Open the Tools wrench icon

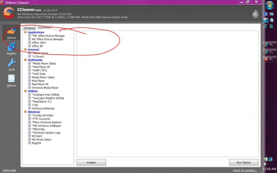click(x=12, y=63)
